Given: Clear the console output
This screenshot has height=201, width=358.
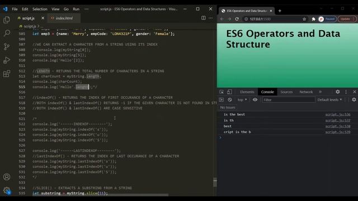Looking at the screenshot, I should (230, 100).
